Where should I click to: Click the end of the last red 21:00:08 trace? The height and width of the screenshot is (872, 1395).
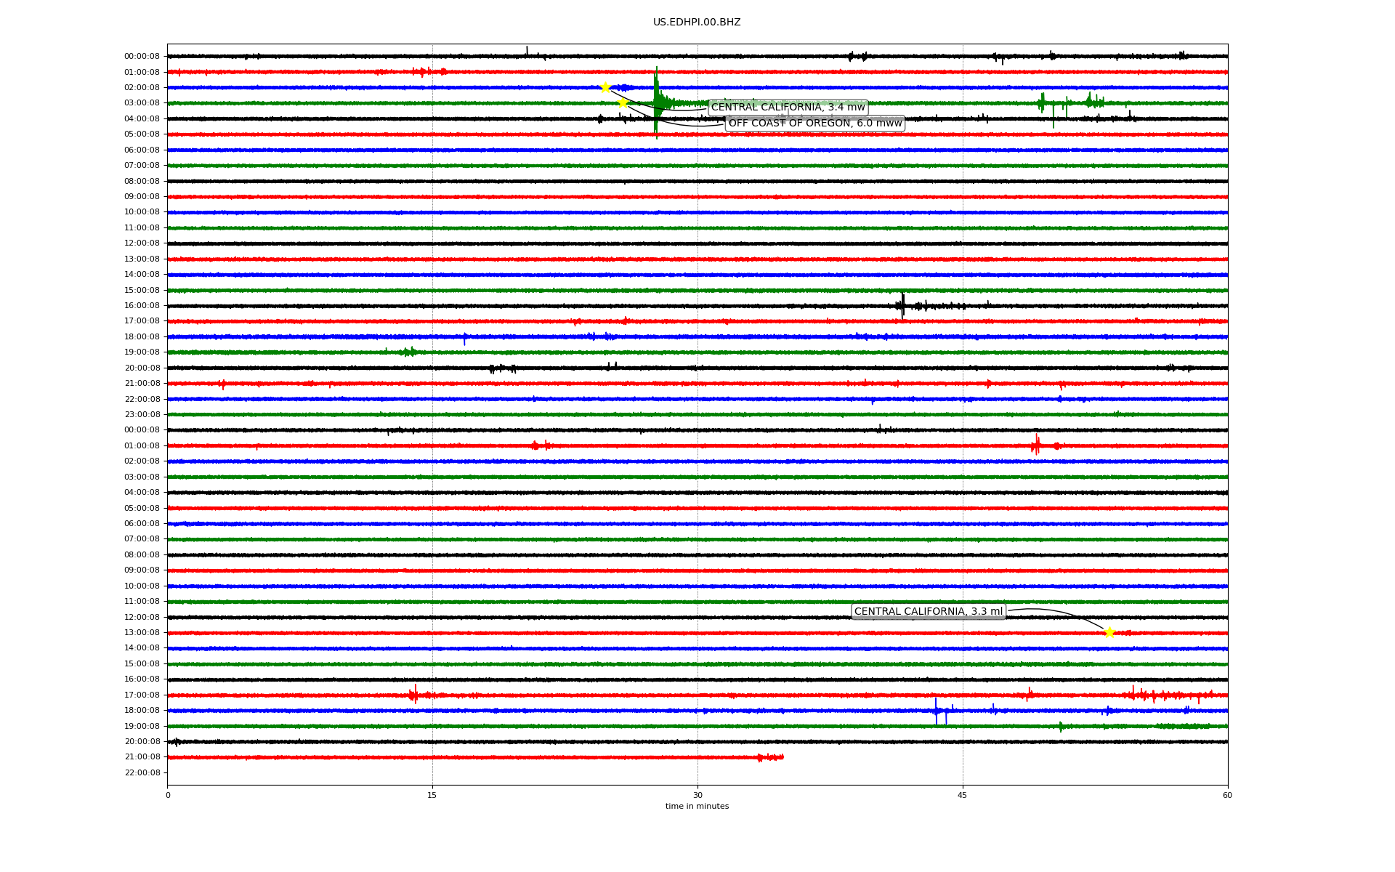tap(781, 757)
